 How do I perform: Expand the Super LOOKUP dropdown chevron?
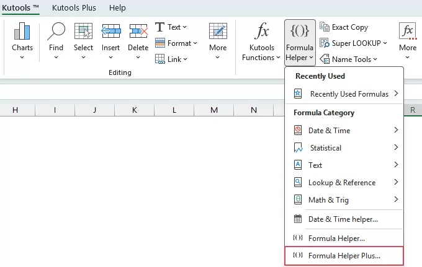point(385,43)
